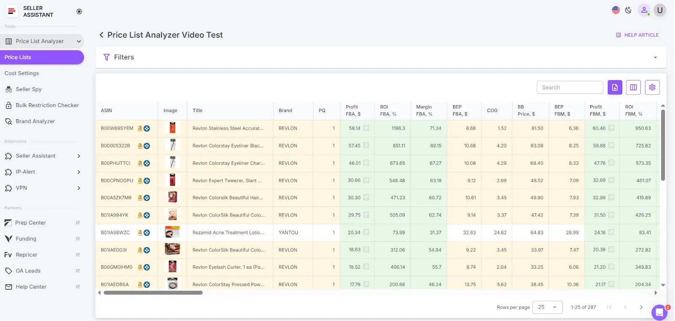
Task: Click the title Revlon Expert Tweezer, Slant
Action: [x=227, y=181]
